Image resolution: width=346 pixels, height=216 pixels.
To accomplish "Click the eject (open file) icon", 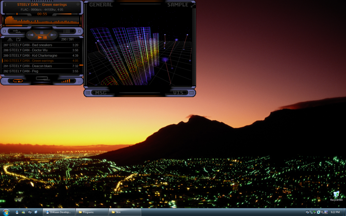I will [x=10, y=39].
